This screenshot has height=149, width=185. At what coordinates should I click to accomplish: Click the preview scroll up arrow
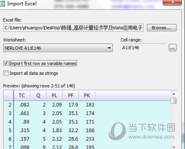pyautogui.click(x=174, y=94)
